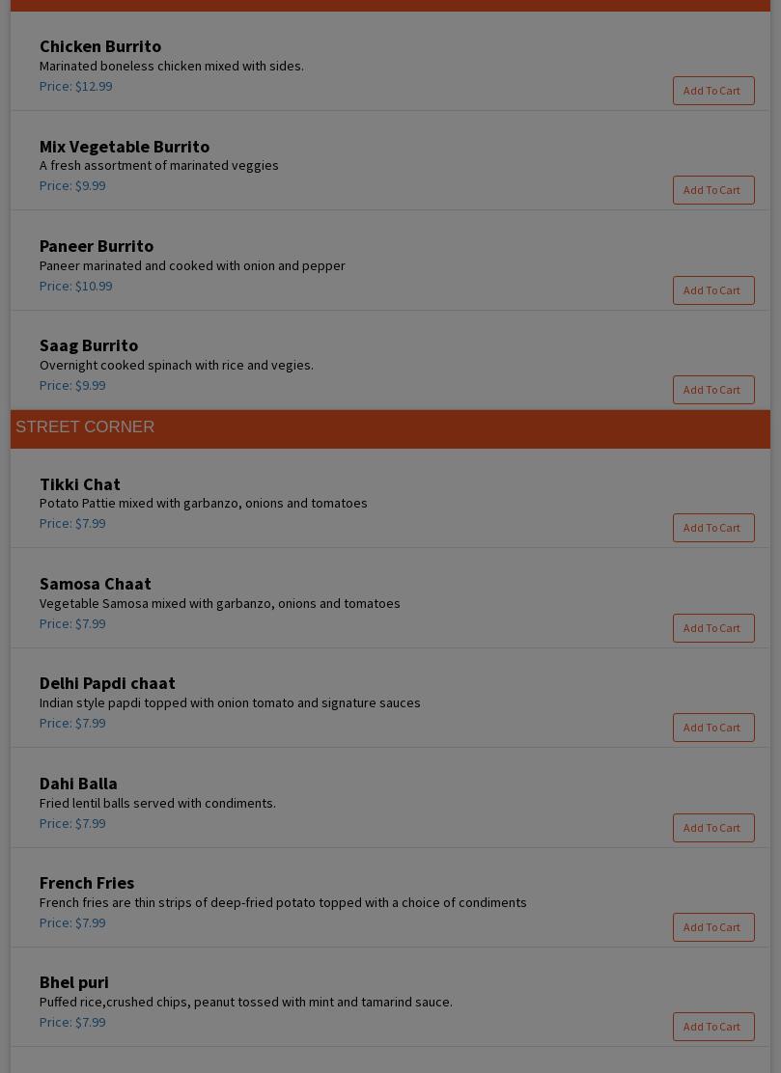Viewport: 781px width, 1073px height.
Task: Add Saag Burrito to cart
Action: pos(713,390)
